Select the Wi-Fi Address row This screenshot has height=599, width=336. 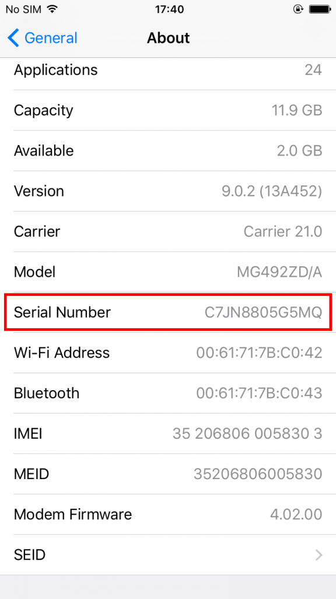168,353
